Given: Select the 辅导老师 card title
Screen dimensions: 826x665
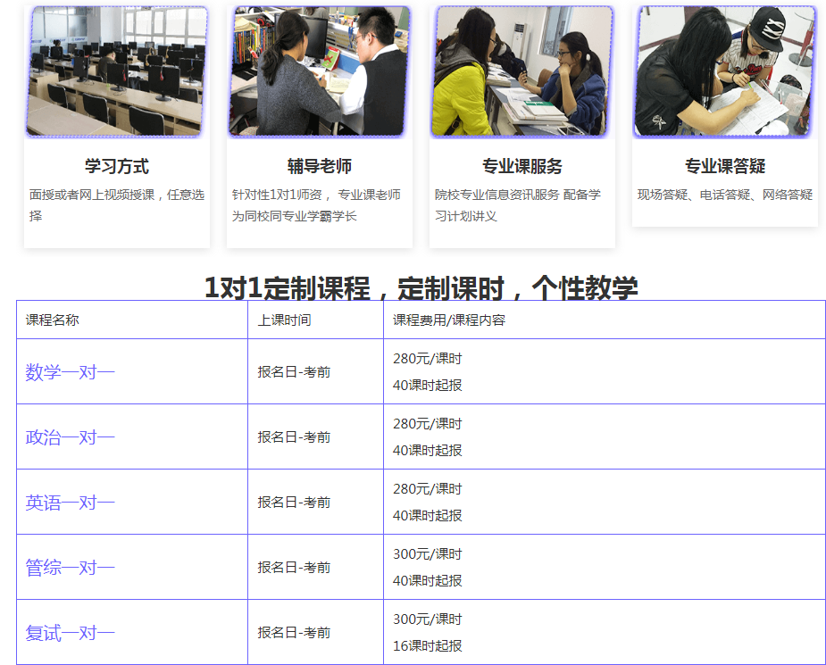Looking at the screenshot, I should (x=320, y=166).
